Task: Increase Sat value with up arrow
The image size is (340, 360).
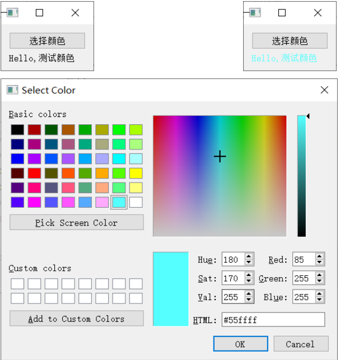Action: (249, 275)
